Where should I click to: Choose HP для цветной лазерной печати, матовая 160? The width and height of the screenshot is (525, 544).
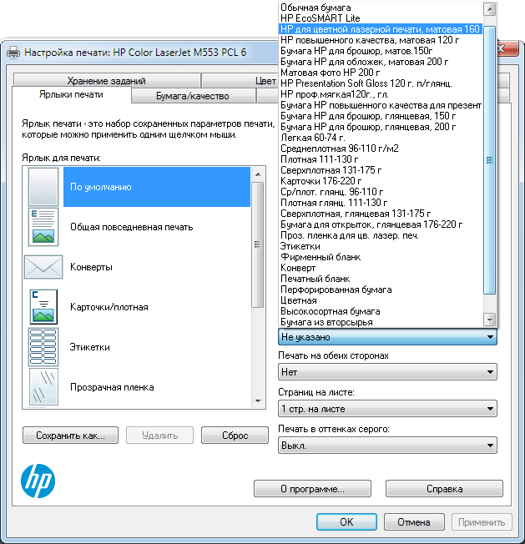(x=381, y=29)
